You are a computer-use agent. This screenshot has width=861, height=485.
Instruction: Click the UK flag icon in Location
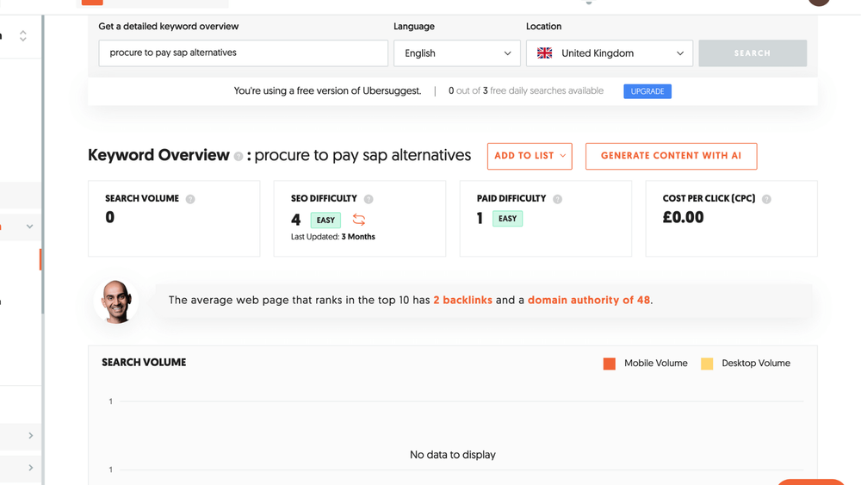[544, 53]
